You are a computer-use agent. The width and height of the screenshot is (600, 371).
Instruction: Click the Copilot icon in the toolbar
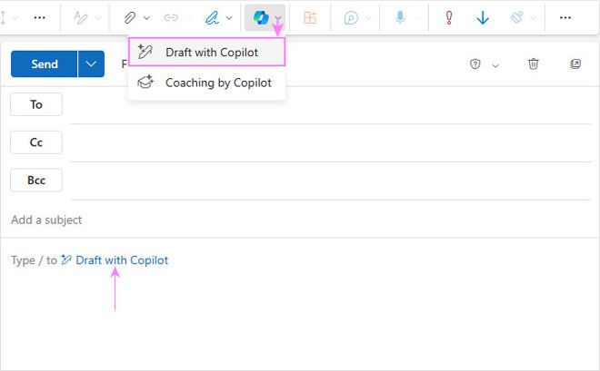click(x=261, y=17)
